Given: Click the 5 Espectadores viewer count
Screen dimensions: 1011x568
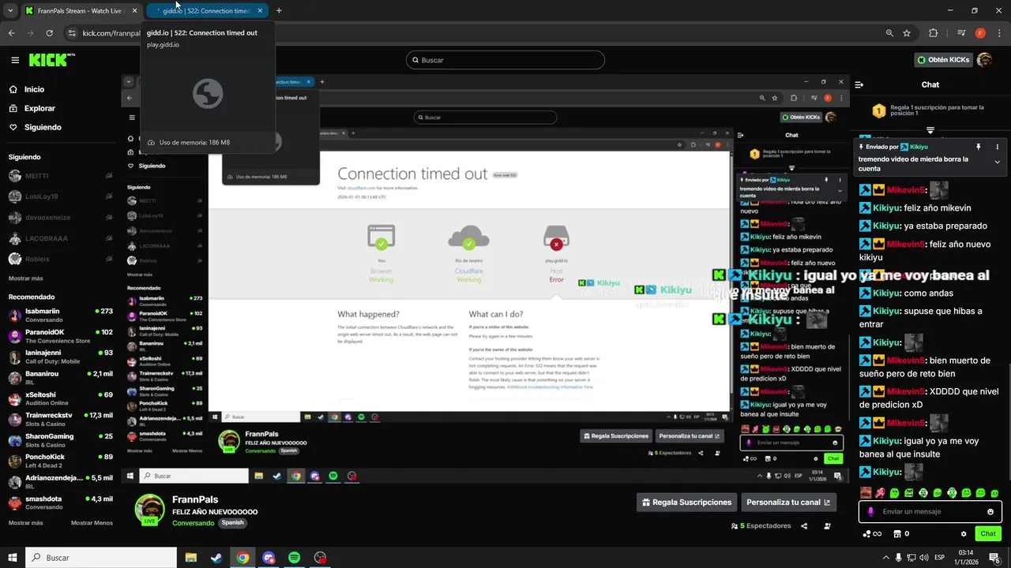Looking at the screenshot, I should [761, 526].
